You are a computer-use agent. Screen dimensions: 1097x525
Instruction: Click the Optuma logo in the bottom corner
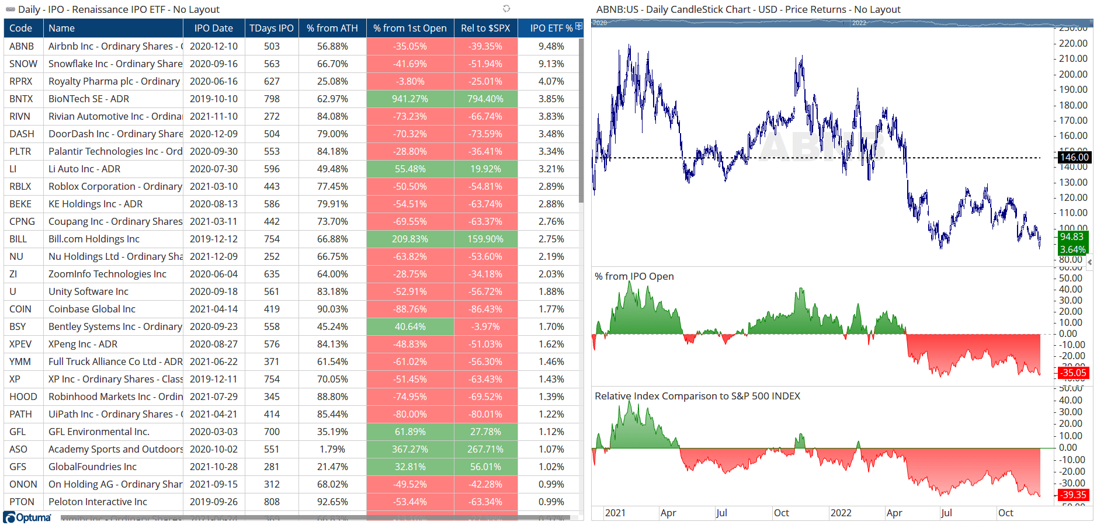click(26, 517)
